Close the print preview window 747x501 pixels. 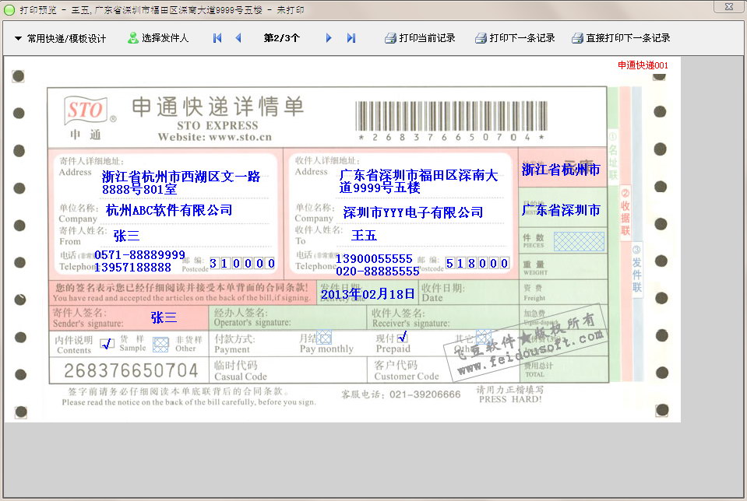tap(727, 7)
